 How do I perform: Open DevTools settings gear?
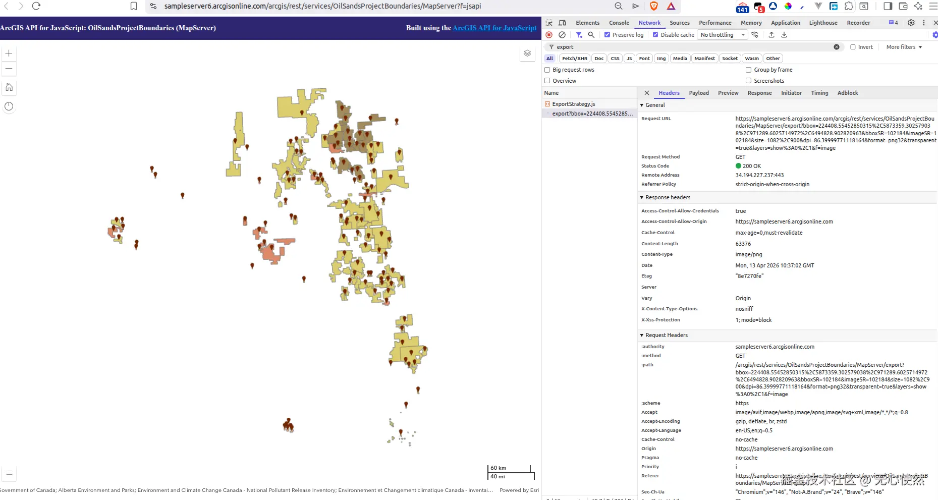911,23
